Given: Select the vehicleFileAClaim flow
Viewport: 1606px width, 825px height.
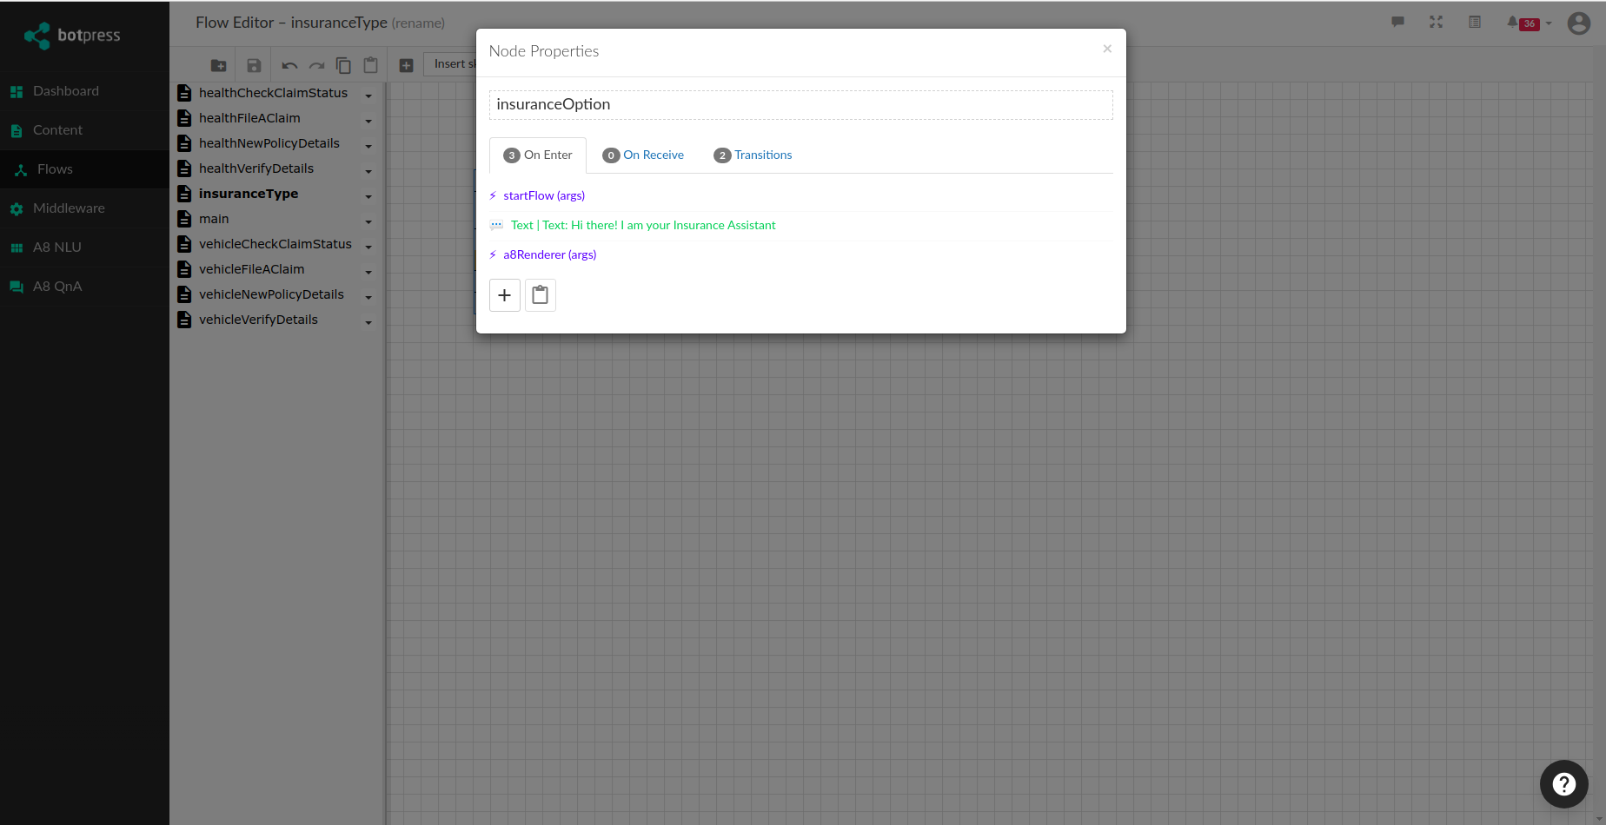Looking at the screenshot, I should click(x=252, y=269).
